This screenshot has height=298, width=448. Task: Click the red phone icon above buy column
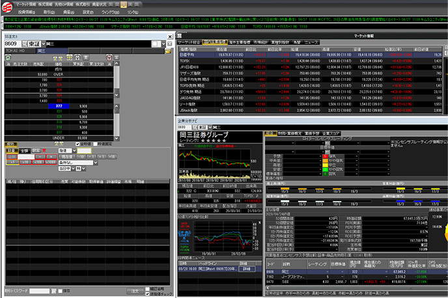tap(109, 57)
